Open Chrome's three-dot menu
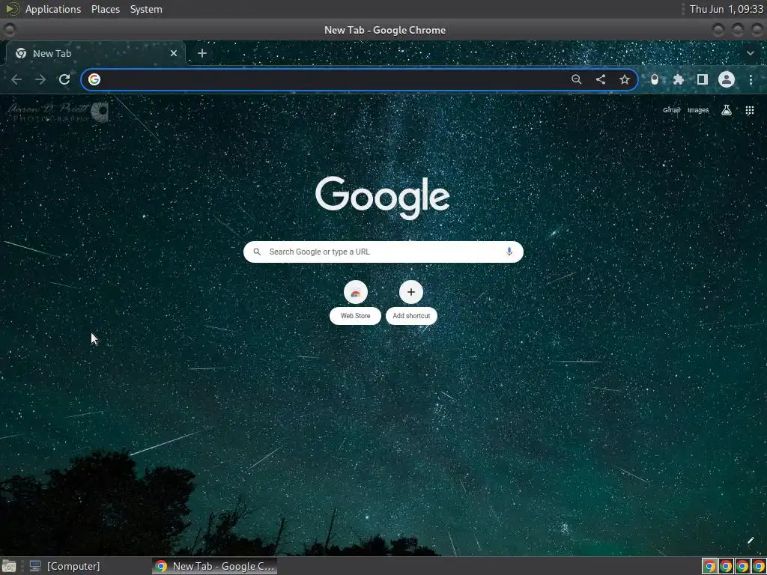 tap(751, 79)
